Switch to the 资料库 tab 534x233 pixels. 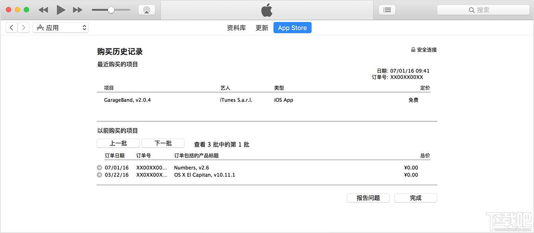pyautogui.click(x=237, y=28)
